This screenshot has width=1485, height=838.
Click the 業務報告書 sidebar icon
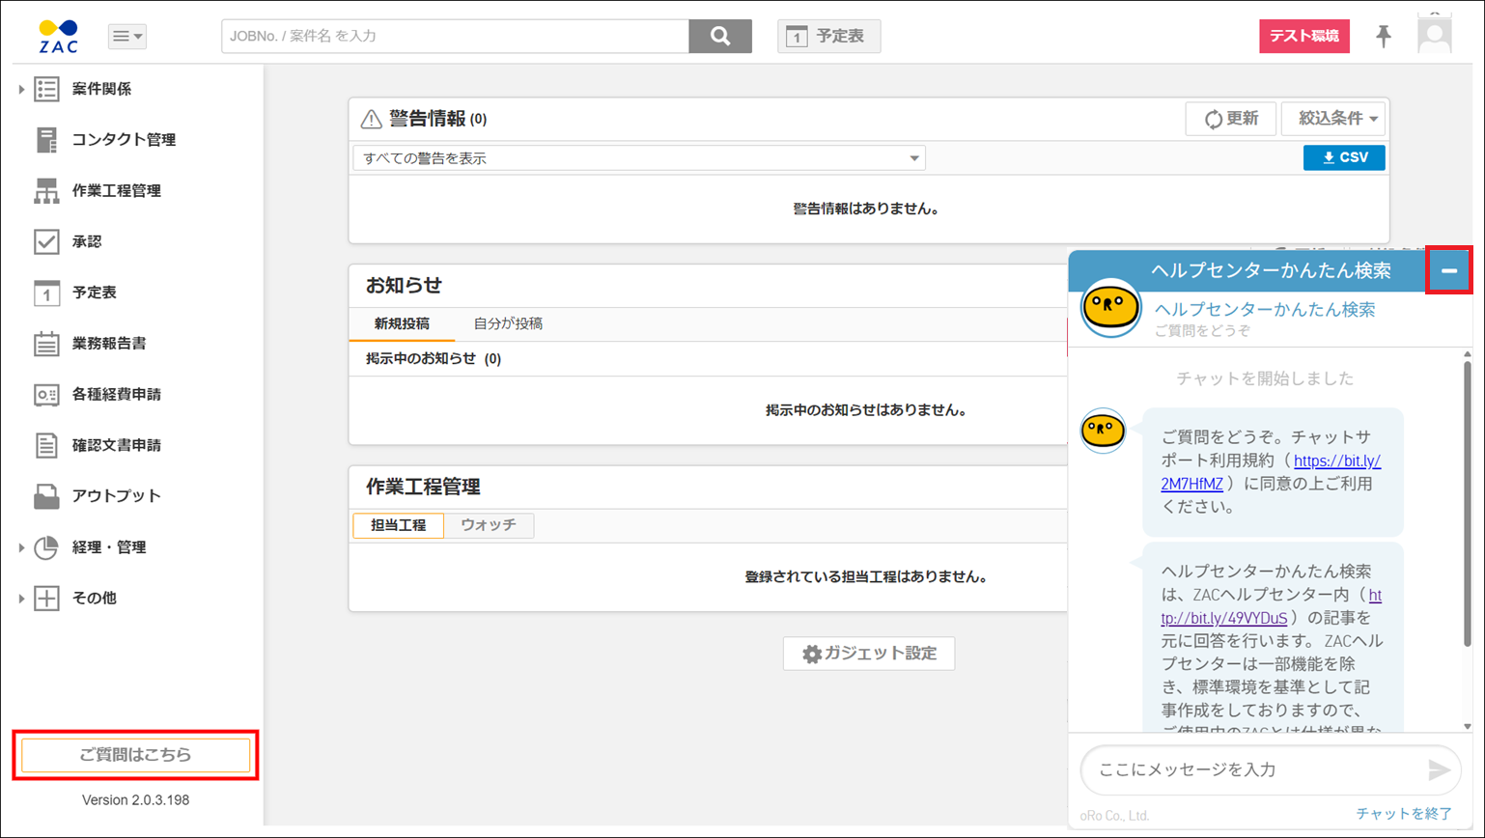(46, 344)
